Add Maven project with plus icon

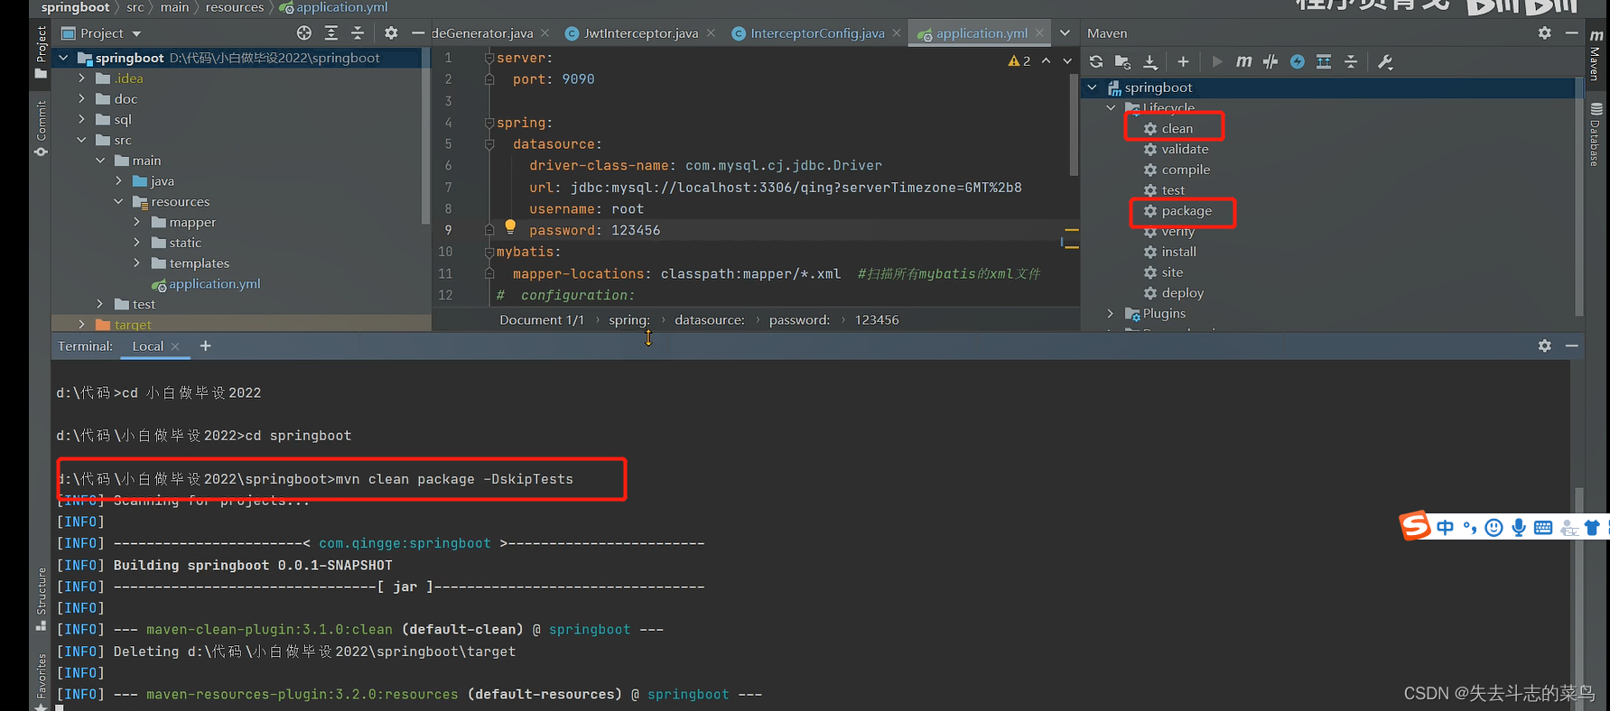click(x=1183, y=61)
